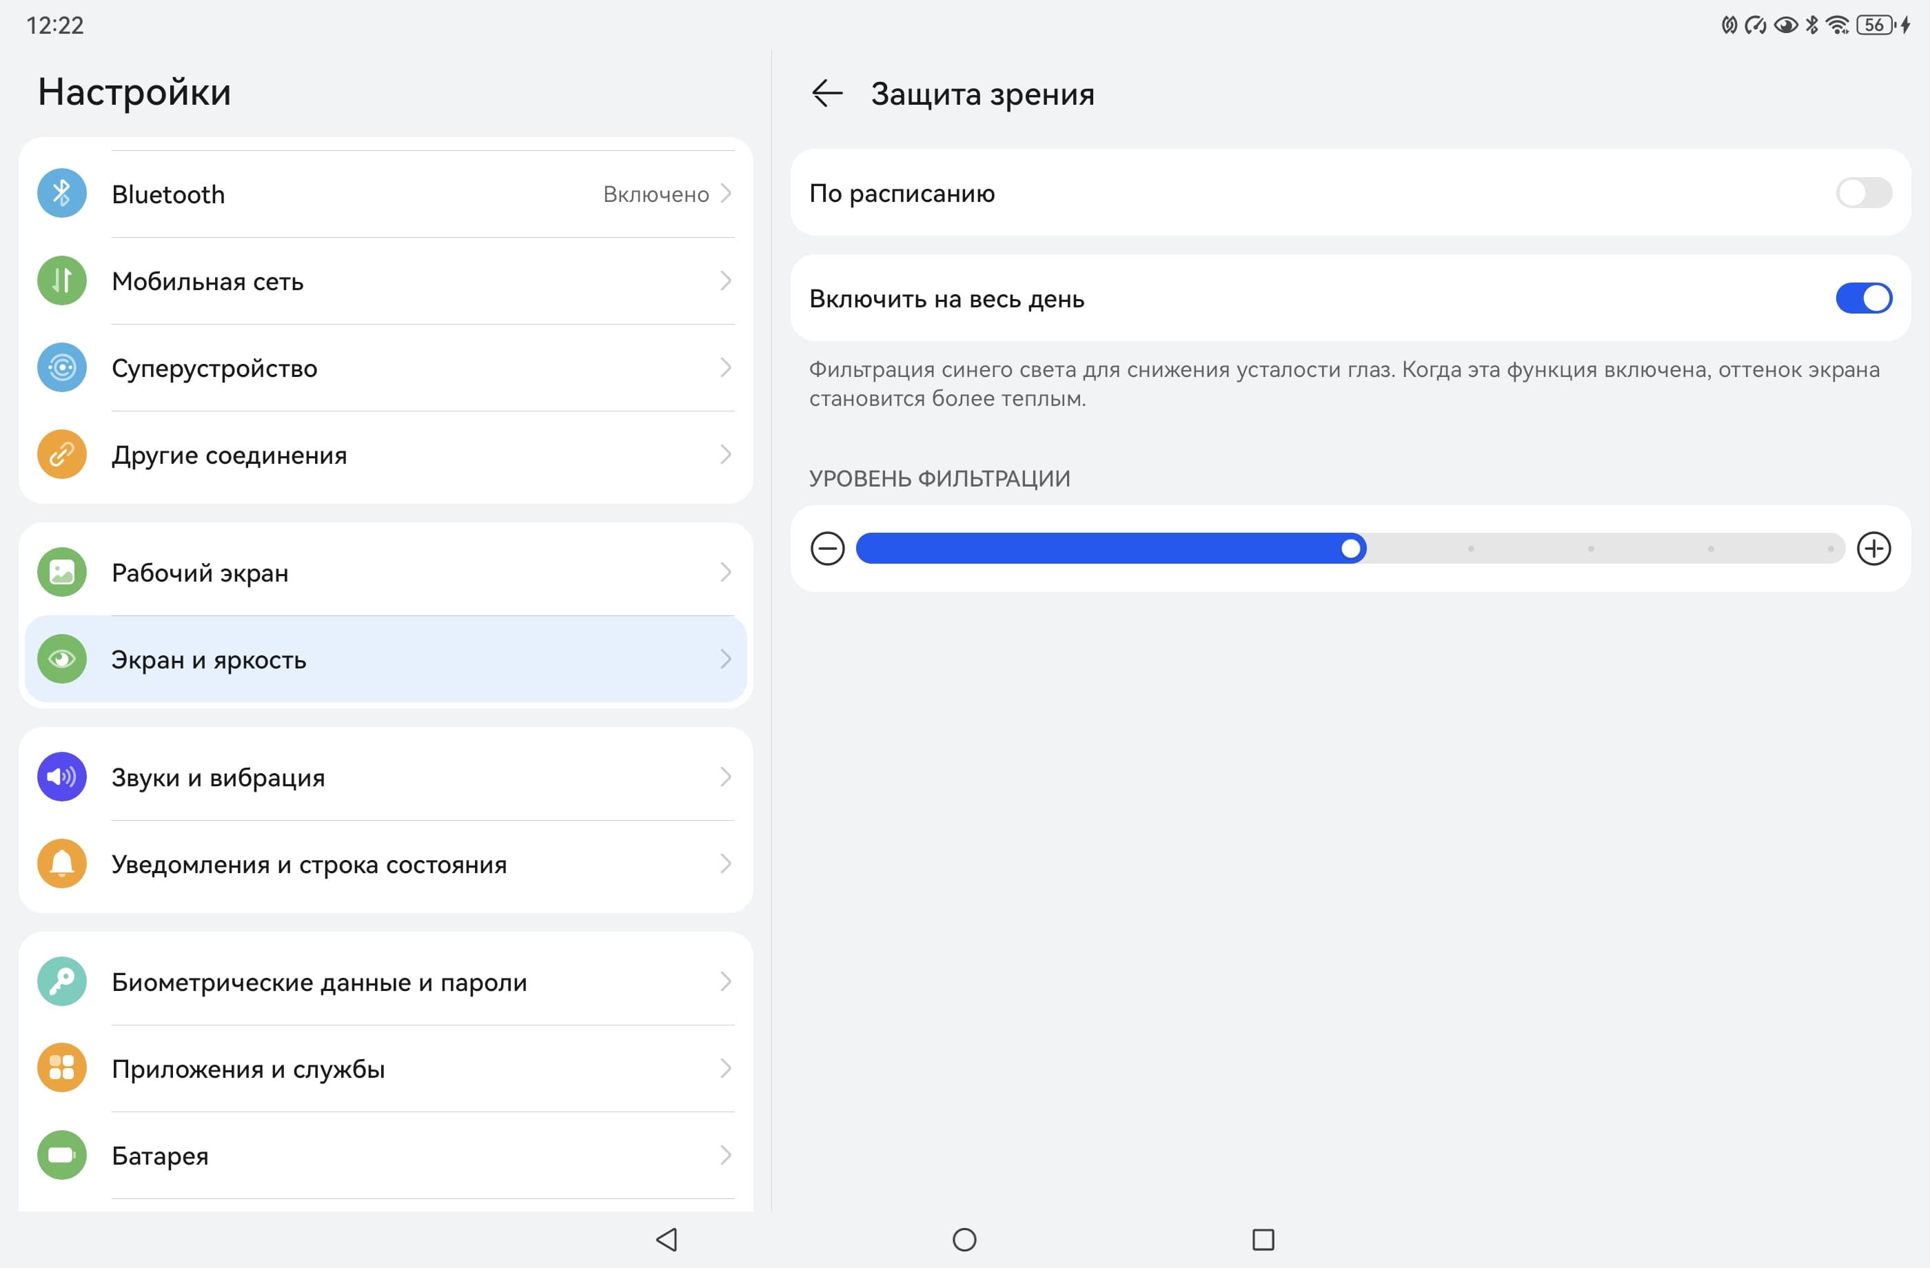The height and width of the screenshot is (1268, 1930).
Task: Increase filter level with plus button
Action: 1873,549
